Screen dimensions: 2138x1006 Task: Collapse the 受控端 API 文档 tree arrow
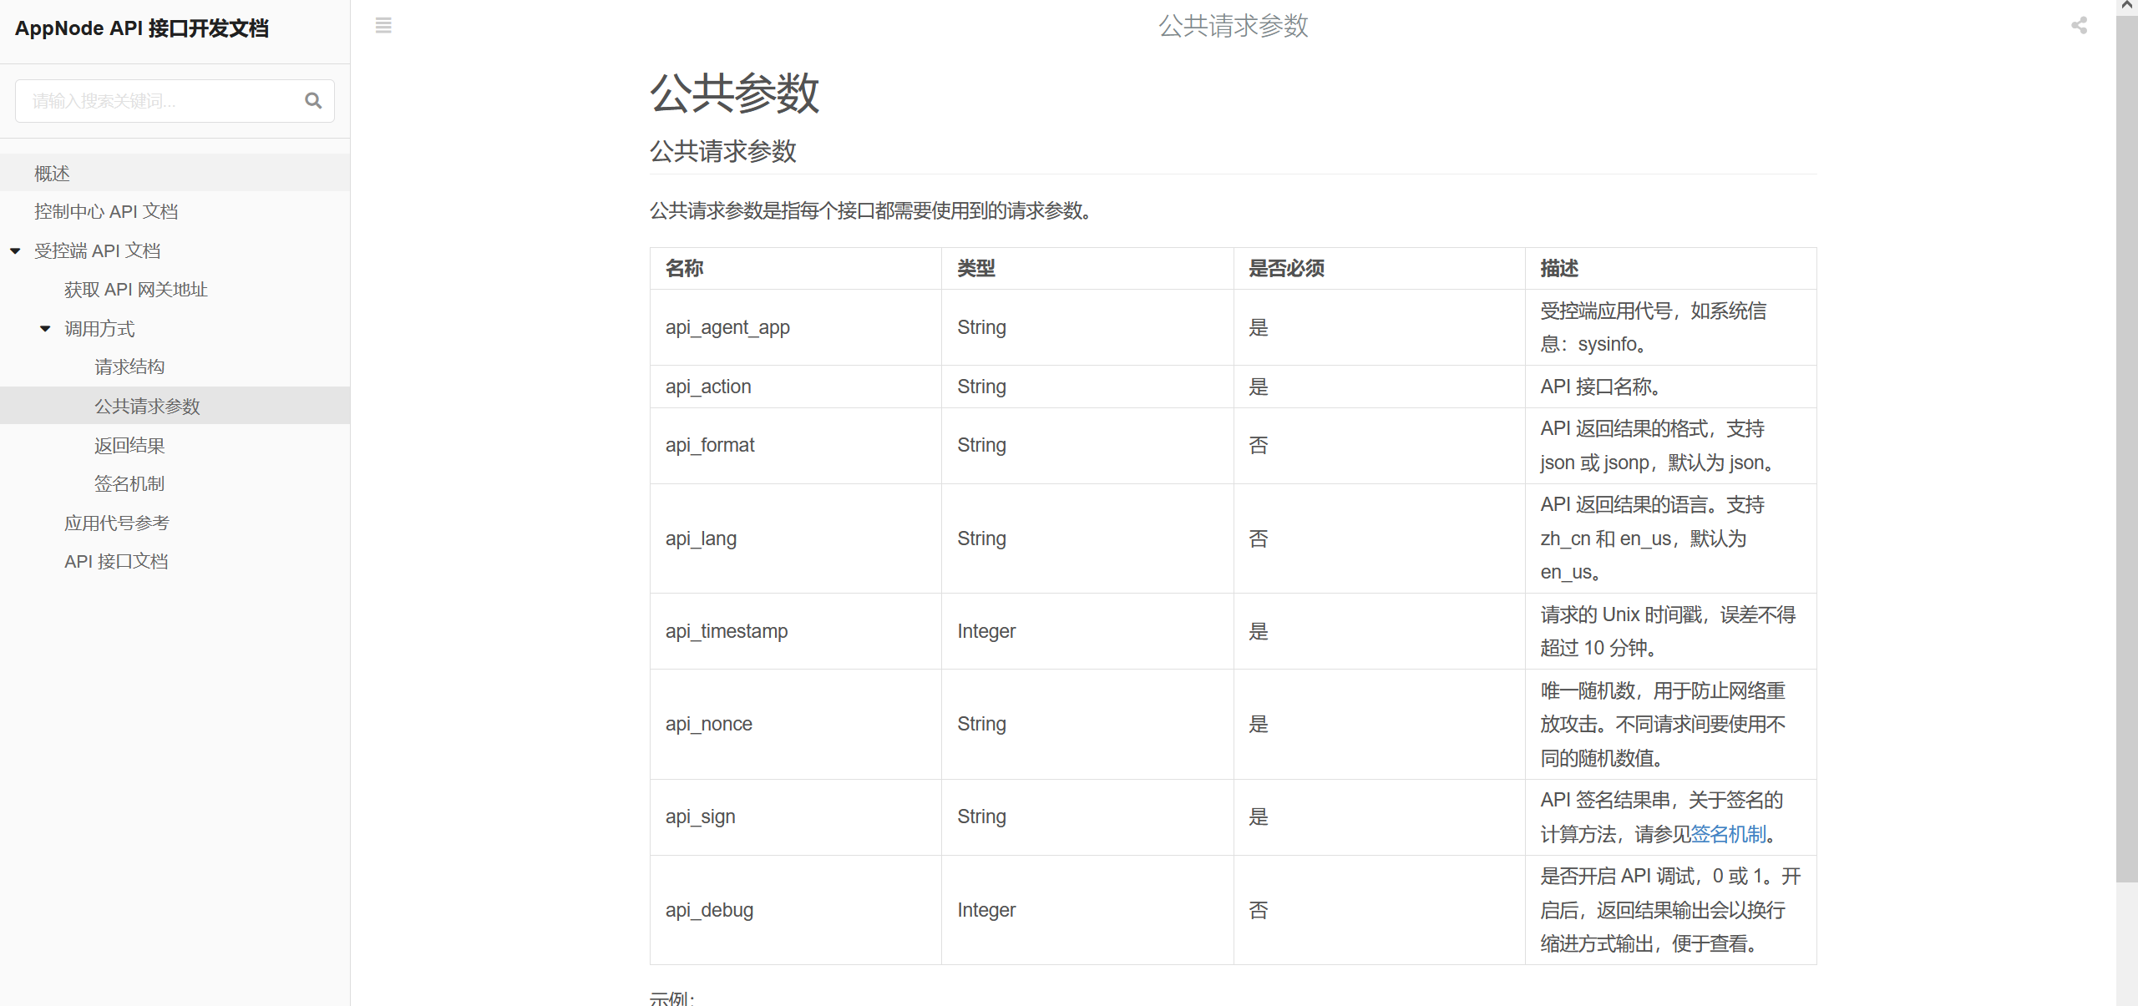(15, 250)
